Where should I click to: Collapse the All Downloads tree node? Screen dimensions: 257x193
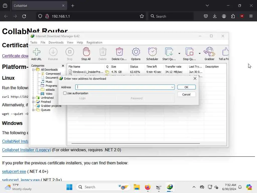pyautogui.click(x=33, y=70)
